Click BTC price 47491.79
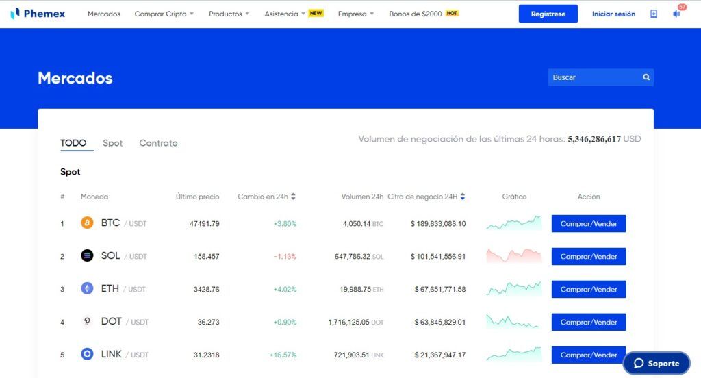701x378 pixels. (204, 224)
